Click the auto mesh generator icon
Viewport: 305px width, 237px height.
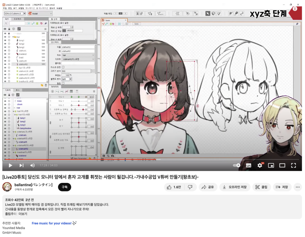160,14
